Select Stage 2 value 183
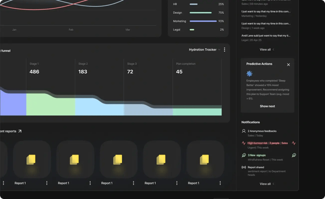This screenshot has height=199, width=325. (82, 72)
